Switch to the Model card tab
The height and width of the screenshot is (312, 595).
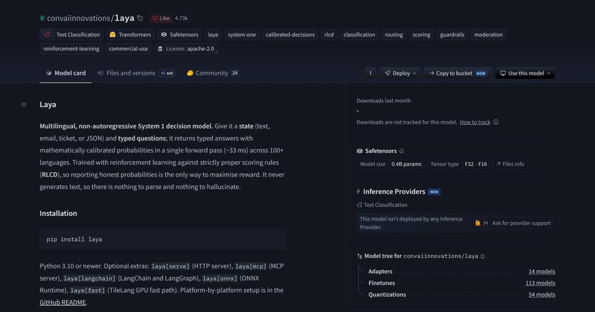[x=65, y=73]
